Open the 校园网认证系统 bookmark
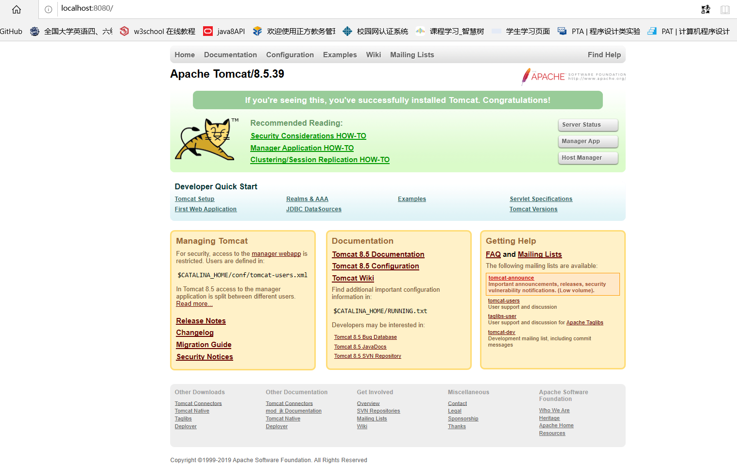The height and width of the screenshot is (467, 737). click(x=376, y=32)
